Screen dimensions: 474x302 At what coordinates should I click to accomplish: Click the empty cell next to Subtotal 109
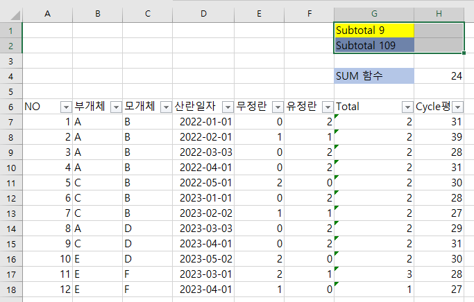[439, 46]
